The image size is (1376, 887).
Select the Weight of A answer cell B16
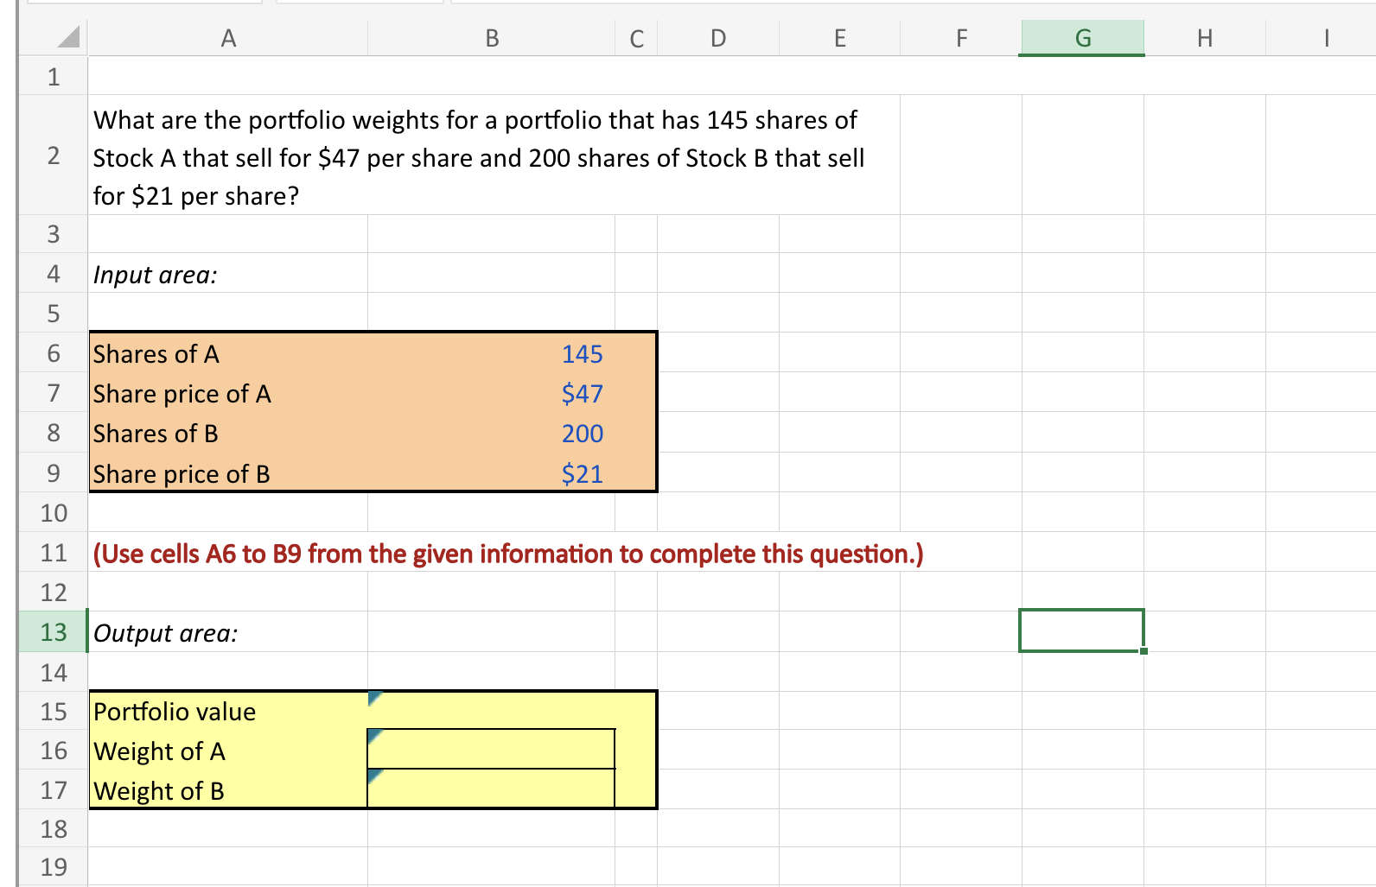(492, 750)
